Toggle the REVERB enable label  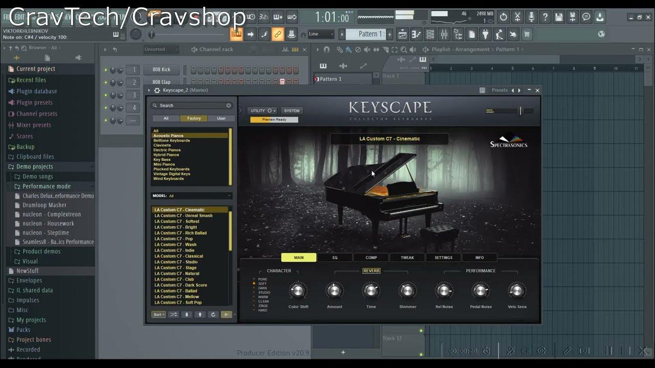click(372, 271)
